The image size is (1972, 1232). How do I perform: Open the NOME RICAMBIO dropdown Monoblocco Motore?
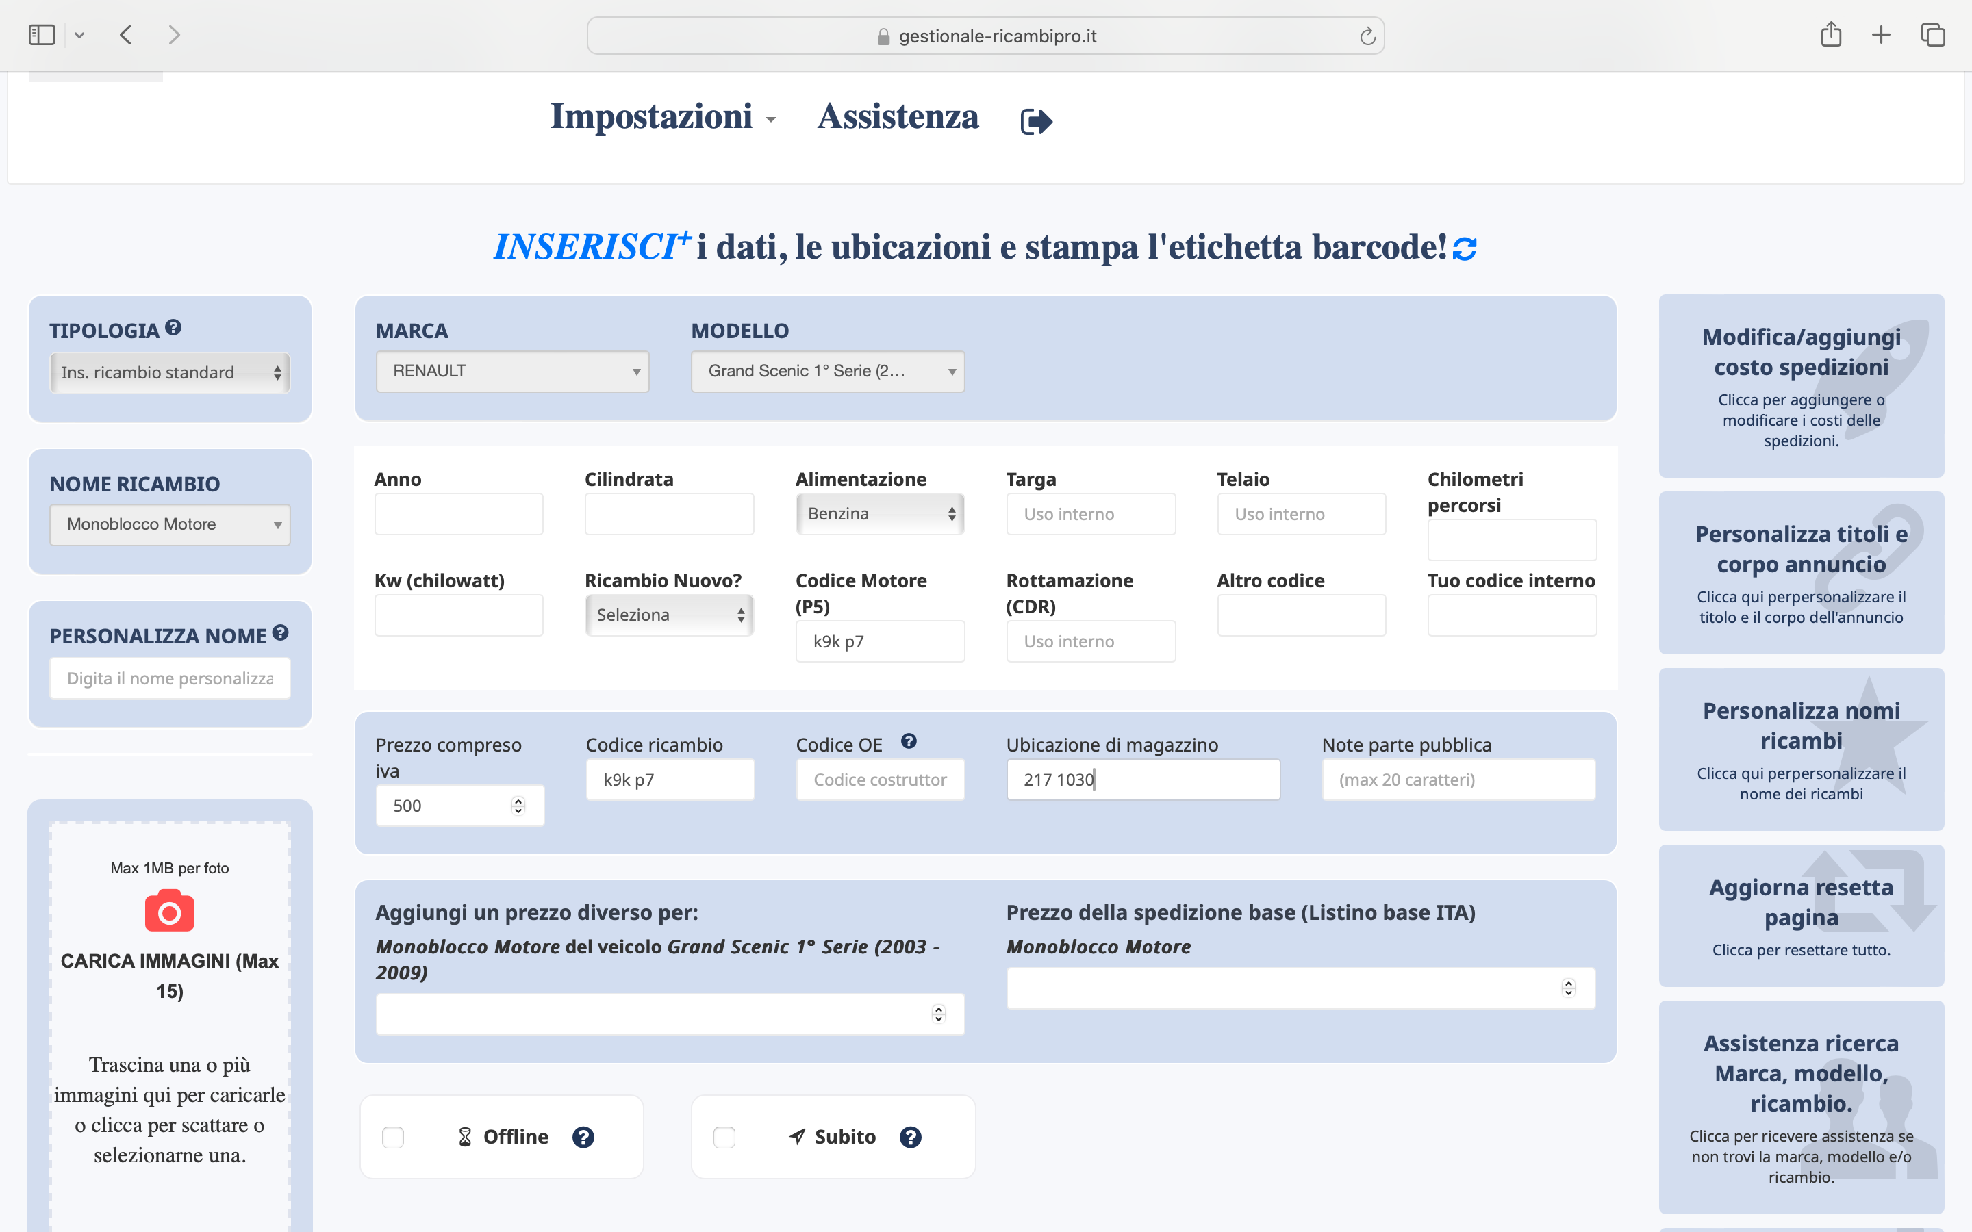tap(170, 525)
